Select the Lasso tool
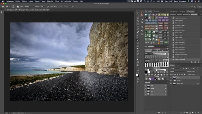Viewport: 202px width, 114px height. pyautogui.click(x=138, y=18)
